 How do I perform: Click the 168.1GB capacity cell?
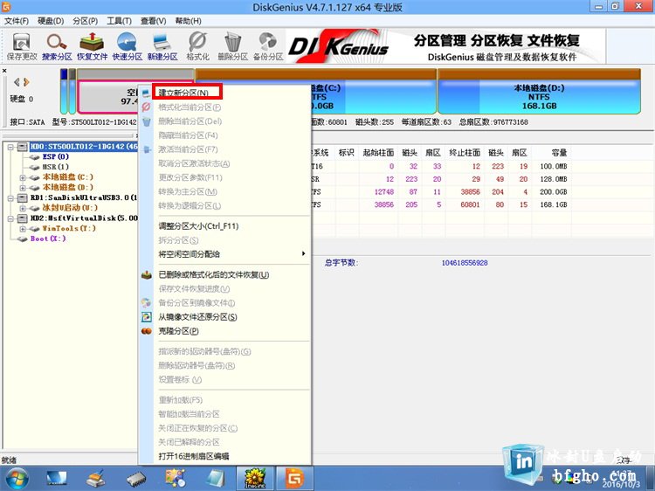(554, 204)
